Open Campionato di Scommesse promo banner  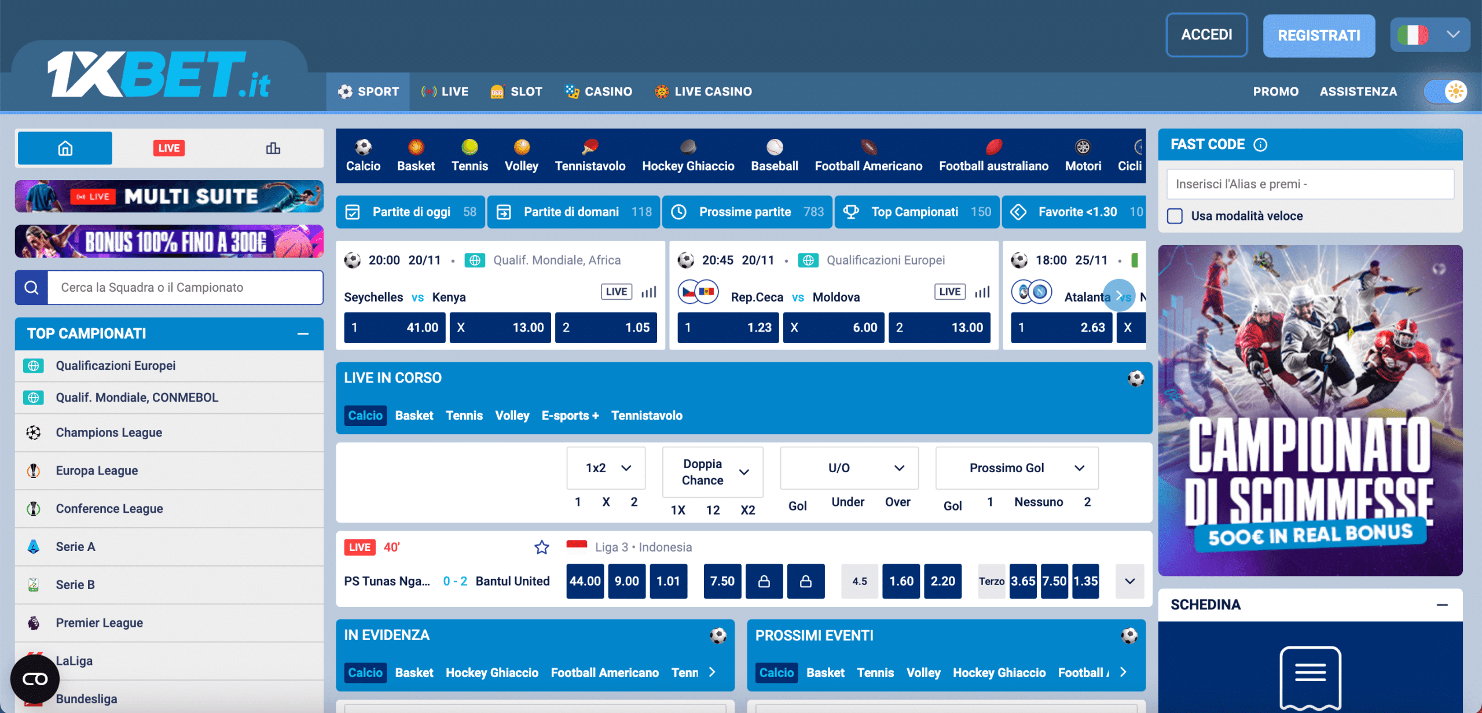tap(1310, 410)
